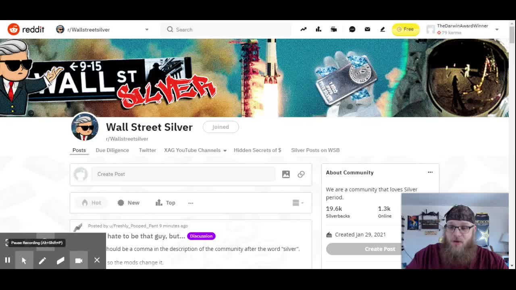Open more sort options ellipsis
The width and height of the screenshot is (516, 290).
191,203
